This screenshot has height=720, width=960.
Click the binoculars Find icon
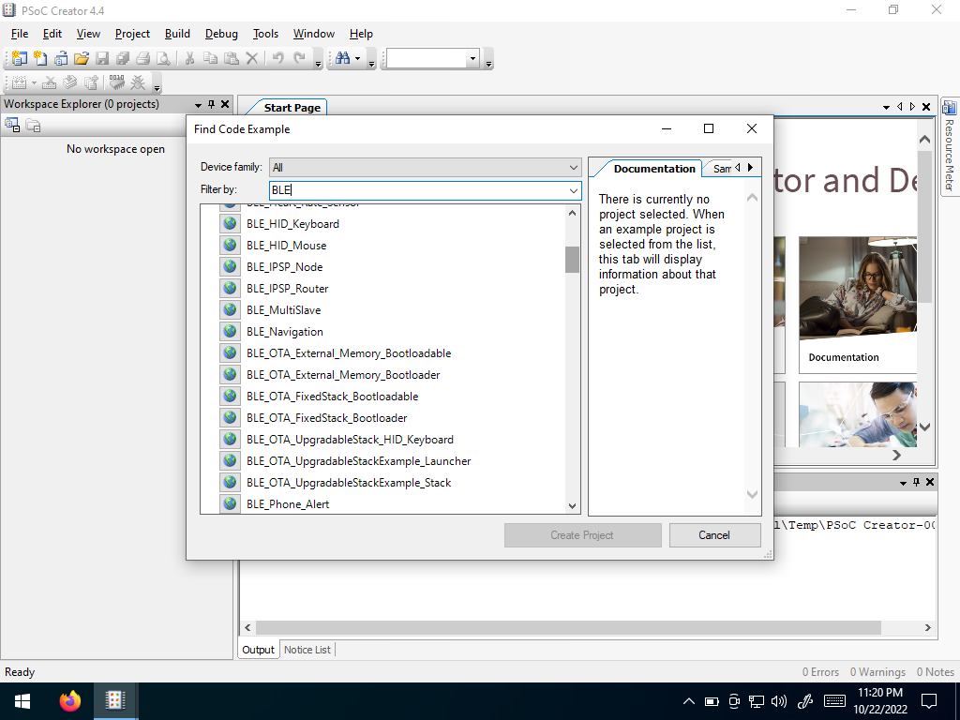[x=343, y=58]
